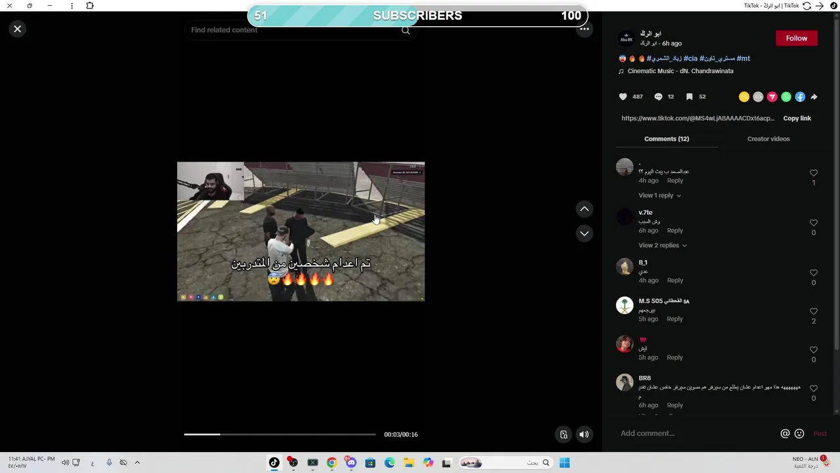Reply to B.1's comment
Screen dimensions: 840x473
coord(675,281)
